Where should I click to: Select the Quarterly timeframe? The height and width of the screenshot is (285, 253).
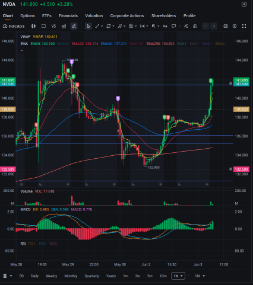pos(91,276)
